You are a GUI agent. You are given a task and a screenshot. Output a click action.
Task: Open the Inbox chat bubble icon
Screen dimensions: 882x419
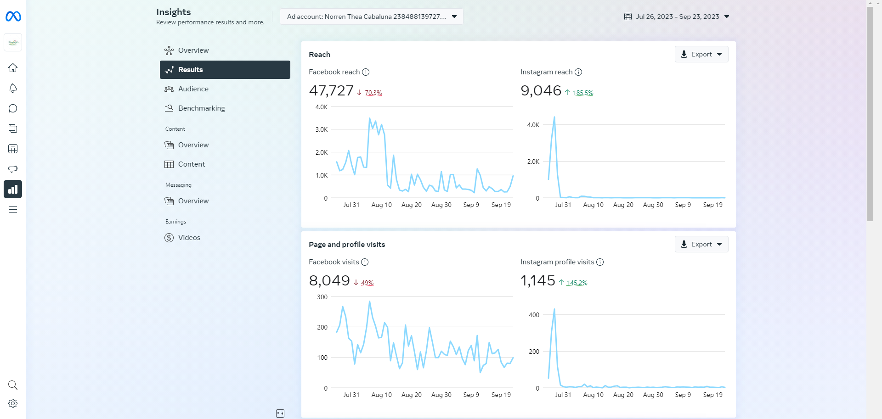coord(13,108)
